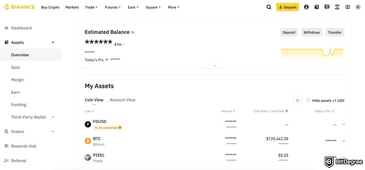Expand the FDUSD row chevron
The width and height of the screenshot is (365, 170).
coord(344,124)
